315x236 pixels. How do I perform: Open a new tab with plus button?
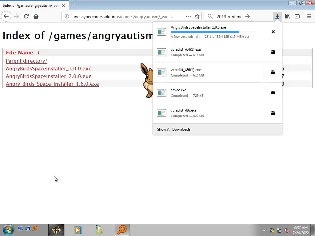point(74,5)
